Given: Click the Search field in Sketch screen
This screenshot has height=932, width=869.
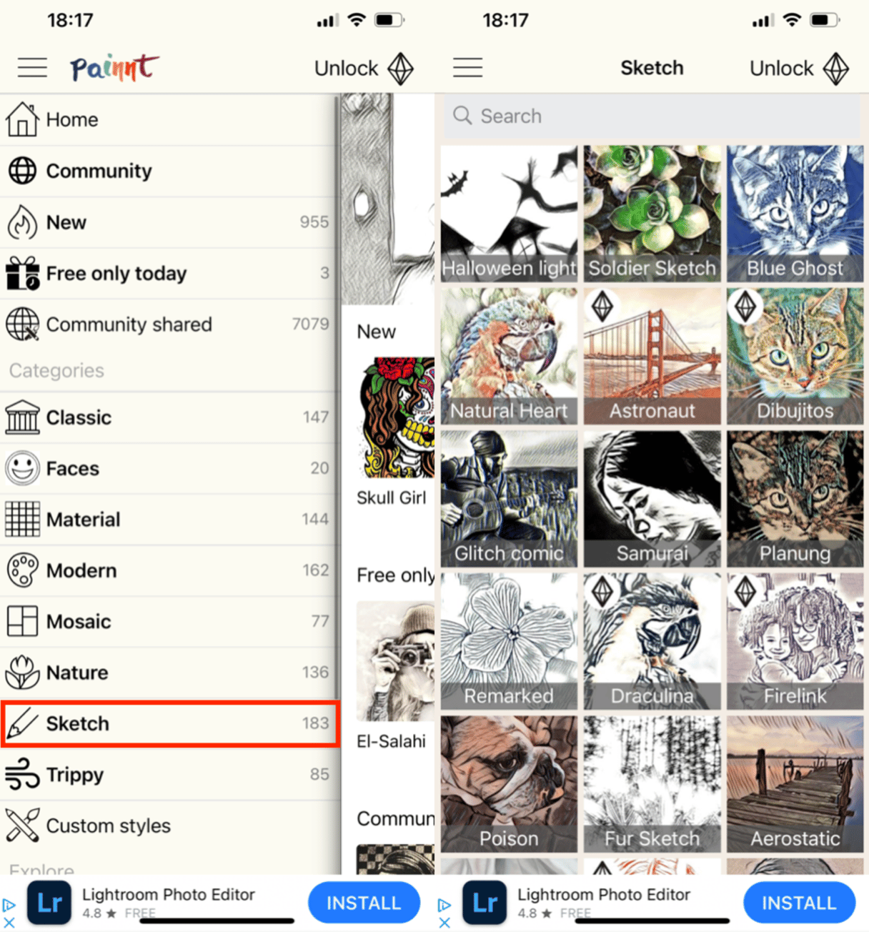Looking at the screenshot, I should click(652, 116).
